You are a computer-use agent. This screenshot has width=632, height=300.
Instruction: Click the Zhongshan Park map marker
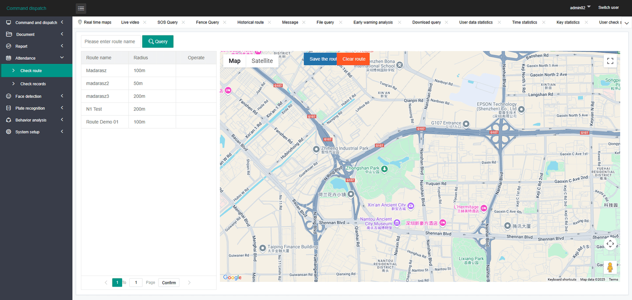384,169
